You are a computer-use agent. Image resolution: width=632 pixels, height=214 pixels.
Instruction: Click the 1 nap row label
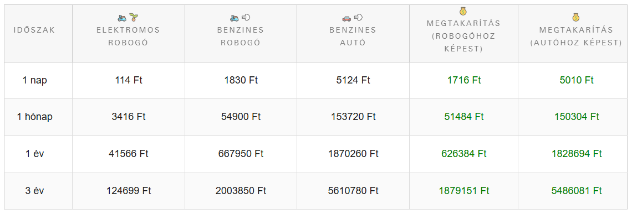pos(35,80)
